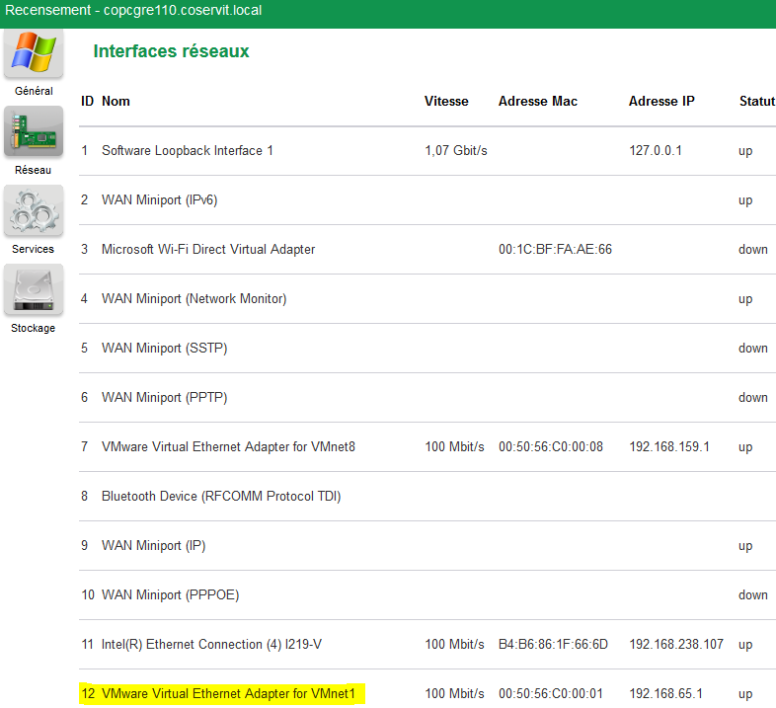Click the ID column header
The height and width of the screenshot is (708, 776).
coord(88,101)
